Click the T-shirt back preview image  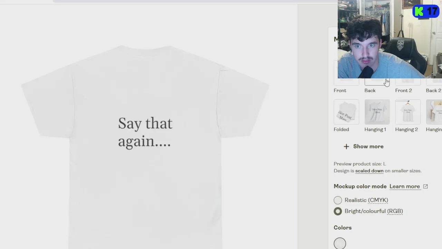[145, 147]
